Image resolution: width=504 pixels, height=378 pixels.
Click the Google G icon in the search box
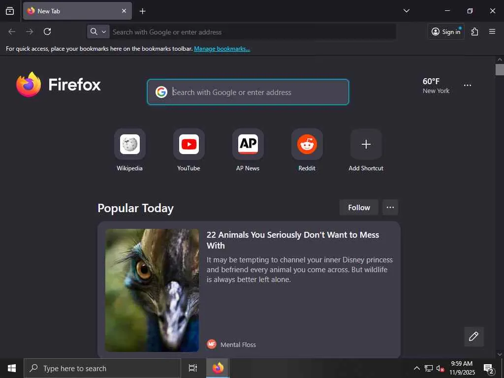point(161,92)
